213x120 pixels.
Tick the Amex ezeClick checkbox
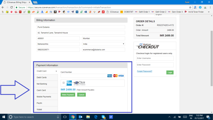(x=64, y=83)
